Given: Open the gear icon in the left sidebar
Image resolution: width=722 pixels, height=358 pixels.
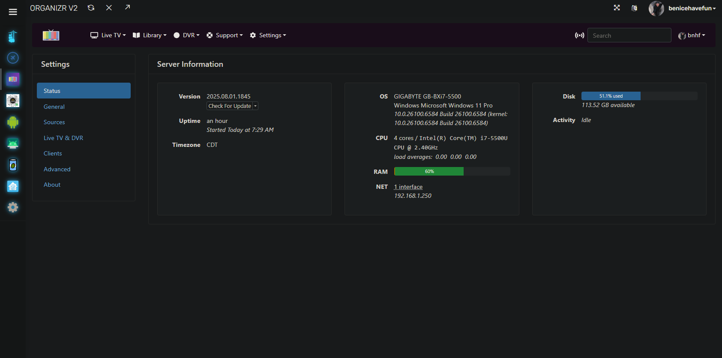Looking at the screenshot, I should click(13, 207).
